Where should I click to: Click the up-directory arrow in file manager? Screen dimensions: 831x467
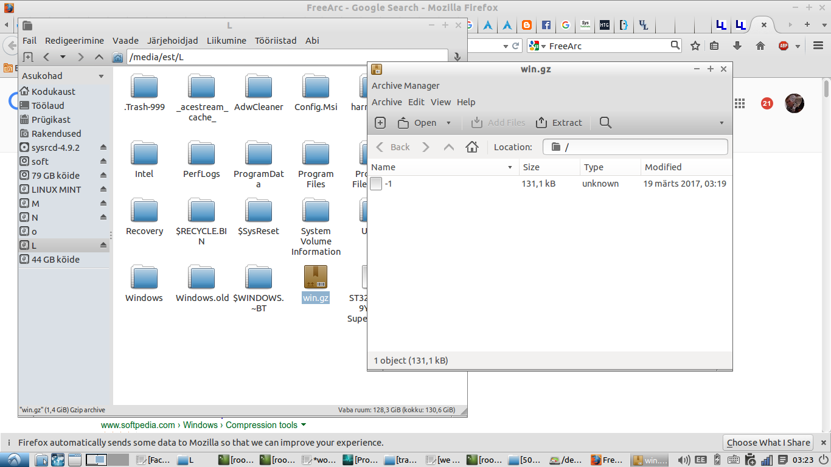pos(99,57)
